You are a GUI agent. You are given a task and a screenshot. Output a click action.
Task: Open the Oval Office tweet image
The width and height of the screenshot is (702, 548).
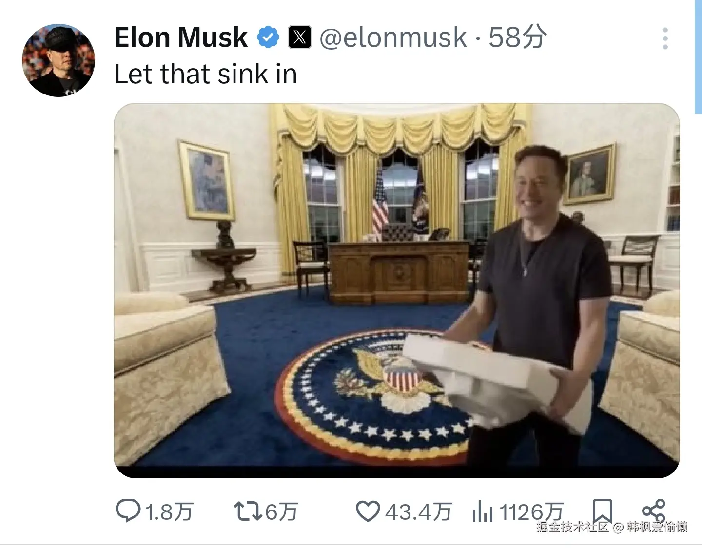pos(396,291)
